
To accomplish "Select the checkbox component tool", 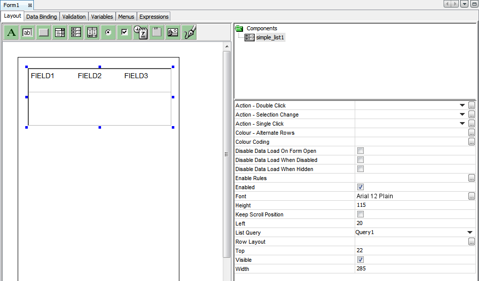I will point(124,32).
